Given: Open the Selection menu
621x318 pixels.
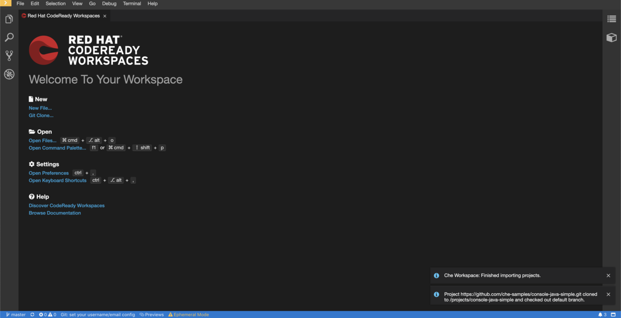Looking at the screenshot, I should coord(55,4).
